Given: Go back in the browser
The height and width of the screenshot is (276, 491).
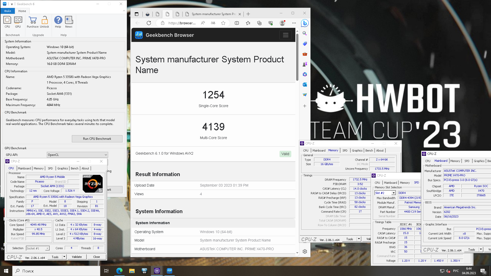Looking at the screenshot, I should 138,23.
